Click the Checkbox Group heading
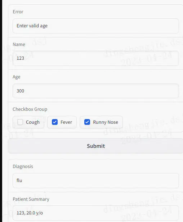Viewport: 183px width, 222px height. tap(30, 109)
